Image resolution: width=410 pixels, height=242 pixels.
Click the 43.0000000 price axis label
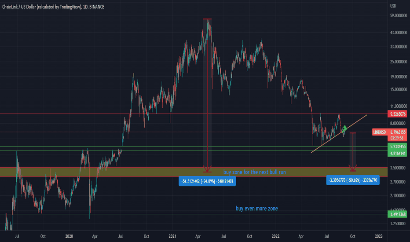click(399, 33)
